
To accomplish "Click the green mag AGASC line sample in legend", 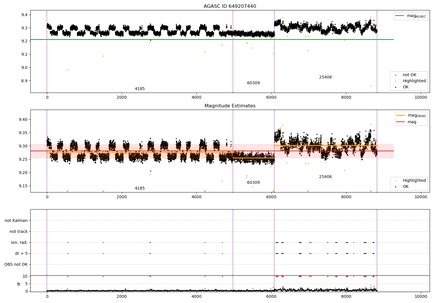I will 400,16.
